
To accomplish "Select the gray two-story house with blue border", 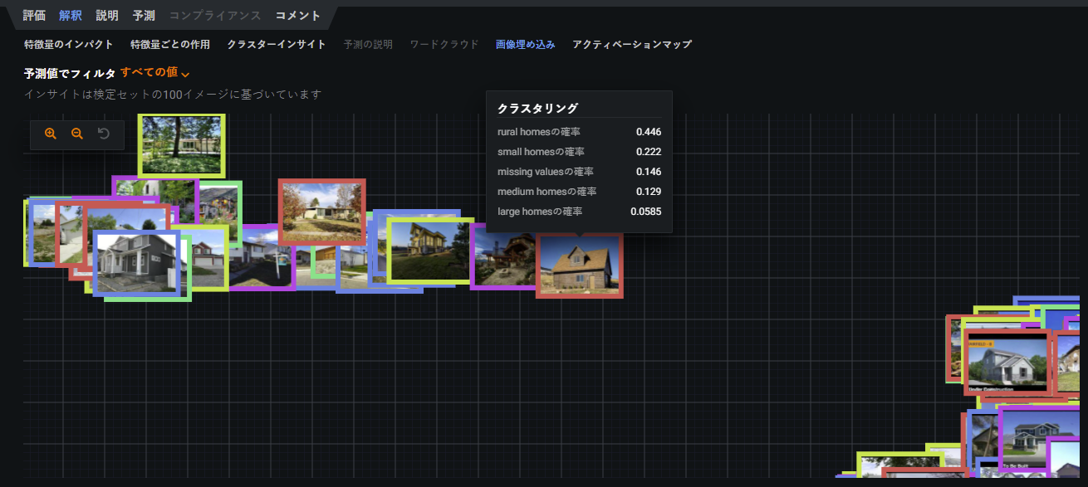I will click(135, 262).
